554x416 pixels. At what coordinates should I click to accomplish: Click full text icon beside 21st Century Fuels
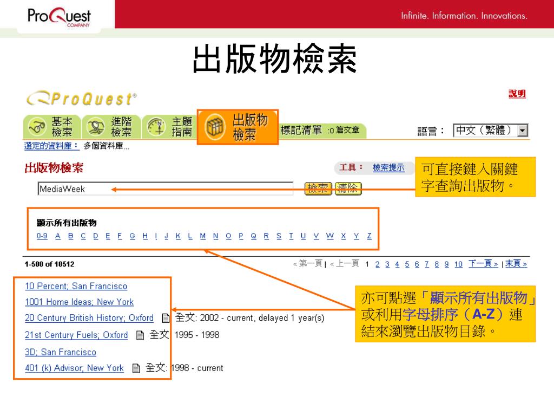[x=140, y=335]
